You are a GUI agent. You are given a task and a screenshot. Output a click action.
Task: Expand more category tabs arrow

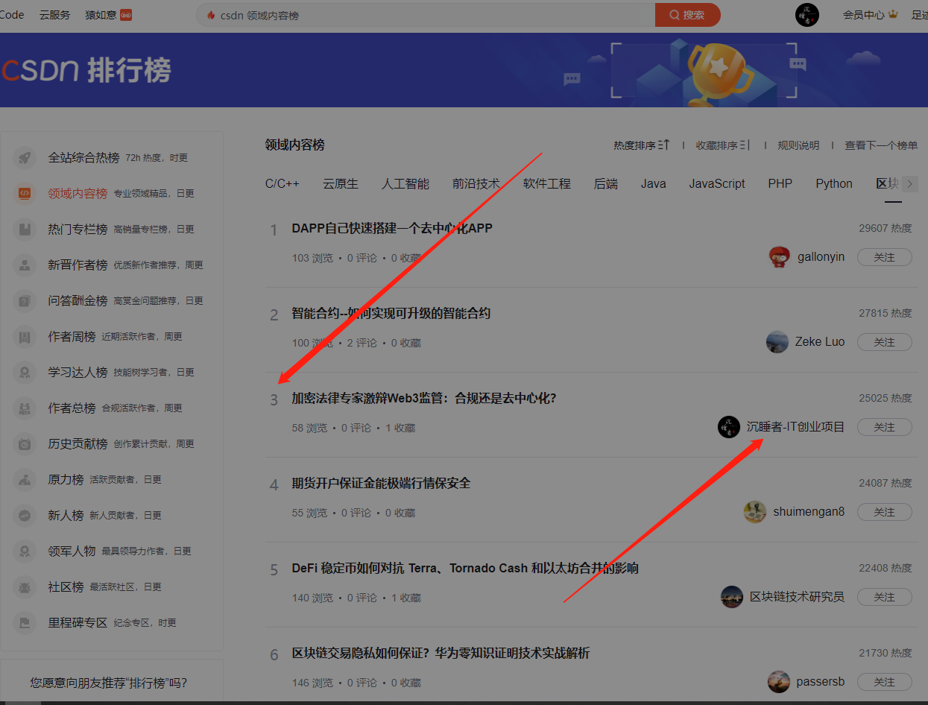pos(909,184)
